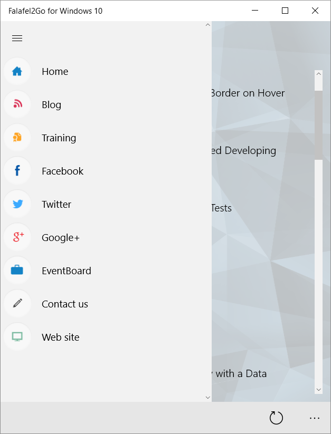Select the Home menu entry
Image resolution: width=331 pixels, height=434 pixels.
pos(55,71)
